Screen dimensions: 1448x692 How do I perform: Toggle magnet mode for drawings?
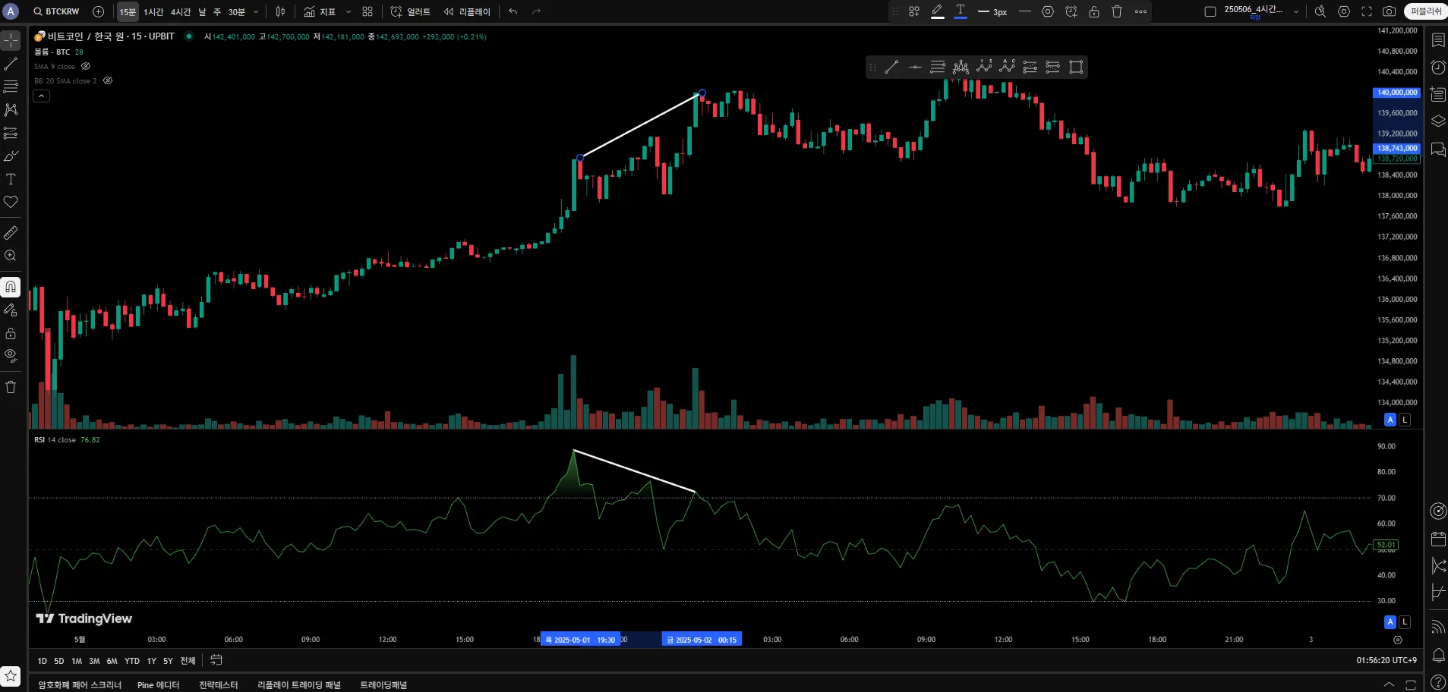pyautogui.click(x=11, y=287)
